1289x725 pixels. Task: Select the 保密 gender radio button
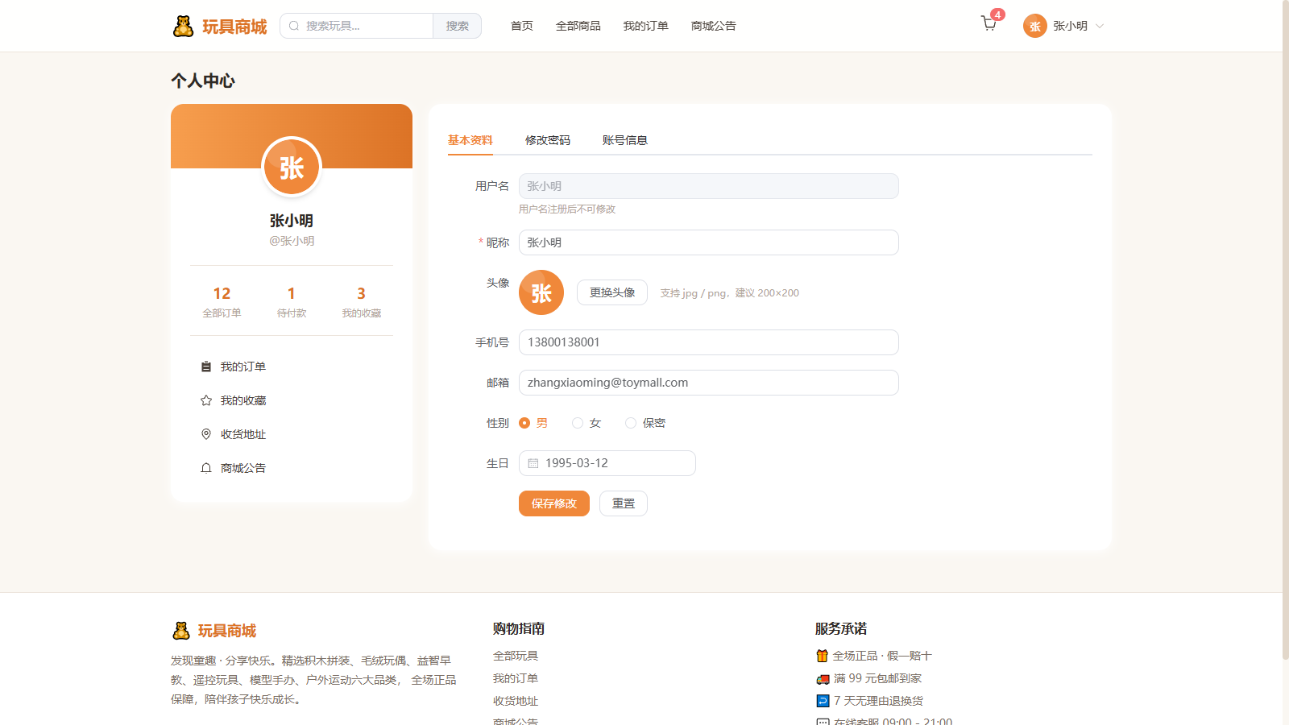click(x=631, y=423)
